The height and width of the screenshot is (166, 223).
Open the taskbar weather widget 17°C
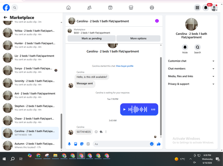pyautogui.click(x=180, y=159)
